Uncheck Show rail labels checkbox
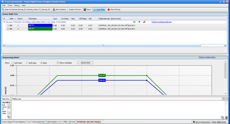The image size is (230, 124). point(58,63)
